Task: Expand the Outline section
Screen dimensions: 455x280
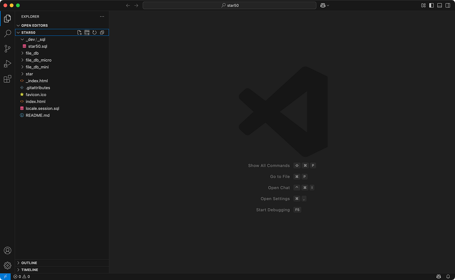Action: tap(62, 263)
